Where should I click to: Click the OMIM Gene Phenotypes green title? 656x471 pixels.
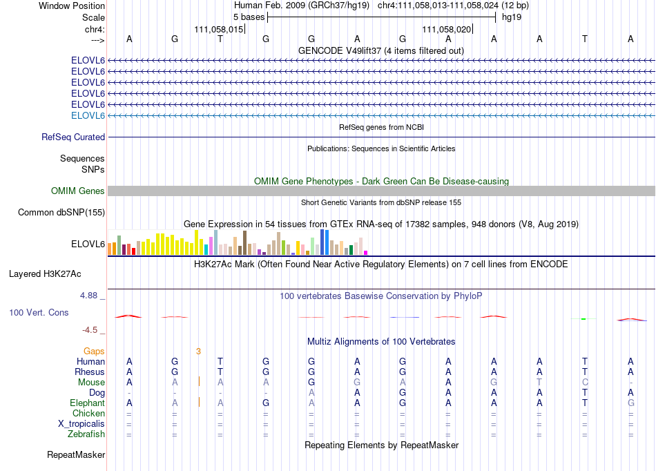381,181
